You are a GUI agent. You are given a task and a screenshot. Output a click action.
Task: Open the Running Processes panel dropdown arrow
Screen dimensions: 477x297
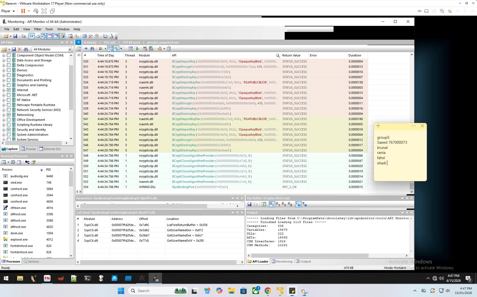coord(62,156)
